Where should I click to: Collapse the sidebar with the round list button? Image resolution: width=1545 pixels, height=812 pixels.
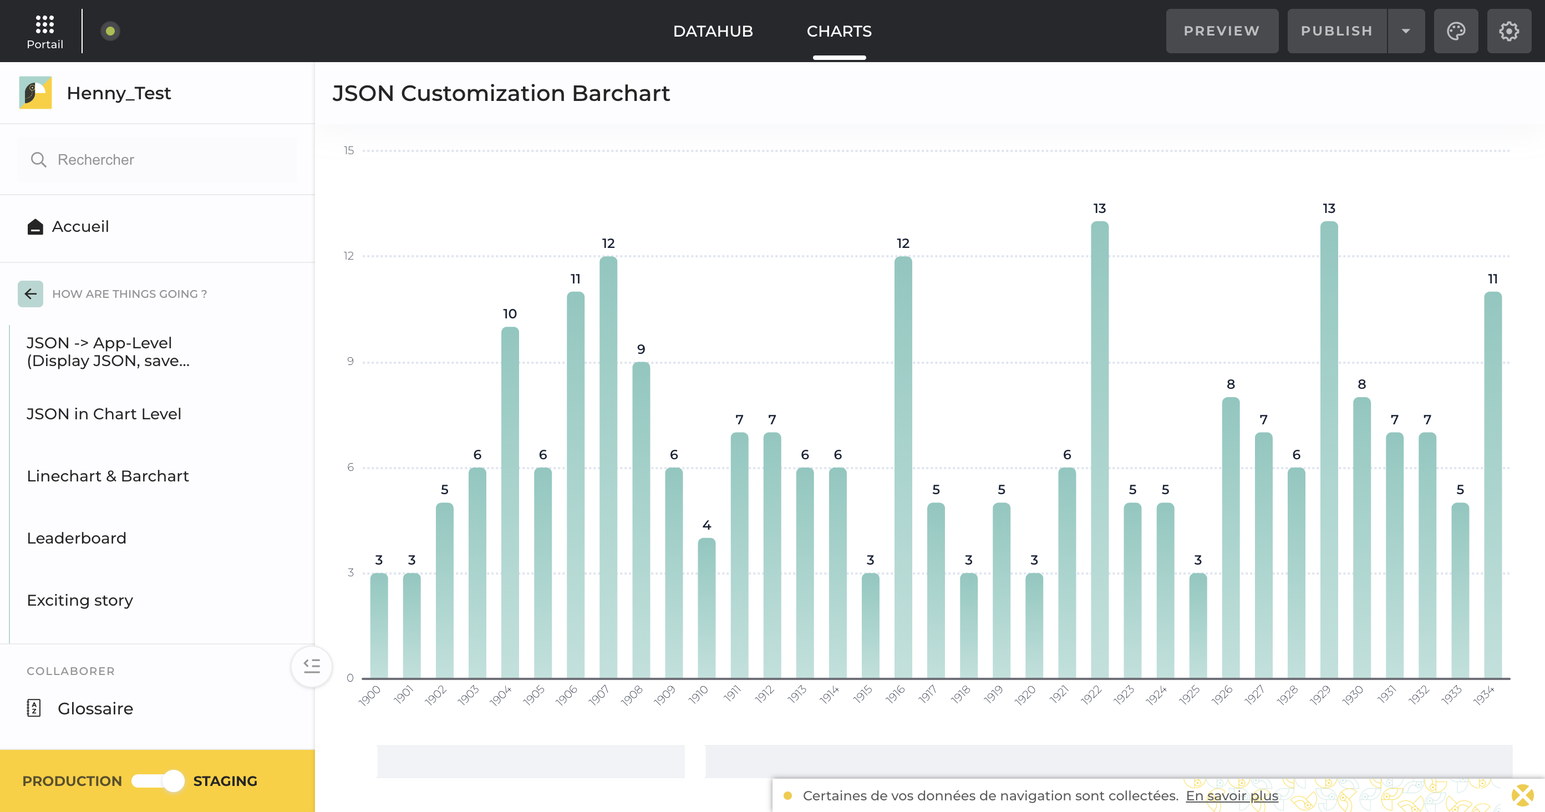[x=311, y=666]
